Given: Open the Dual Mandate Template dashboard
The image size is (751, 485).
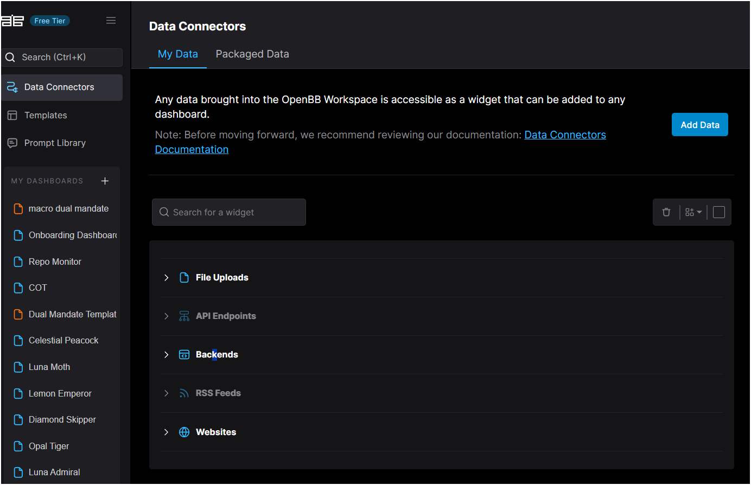Looking at the screenshot, I should click(x=73, y=314).
